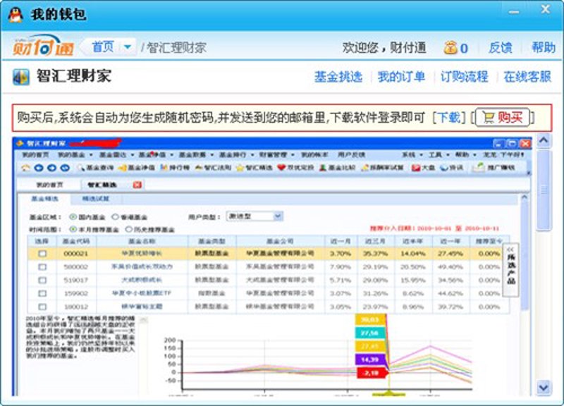This screenshot has width=564, height=406.
Task: Click the gold coin balance icon
Action: (x=450, y=48)
